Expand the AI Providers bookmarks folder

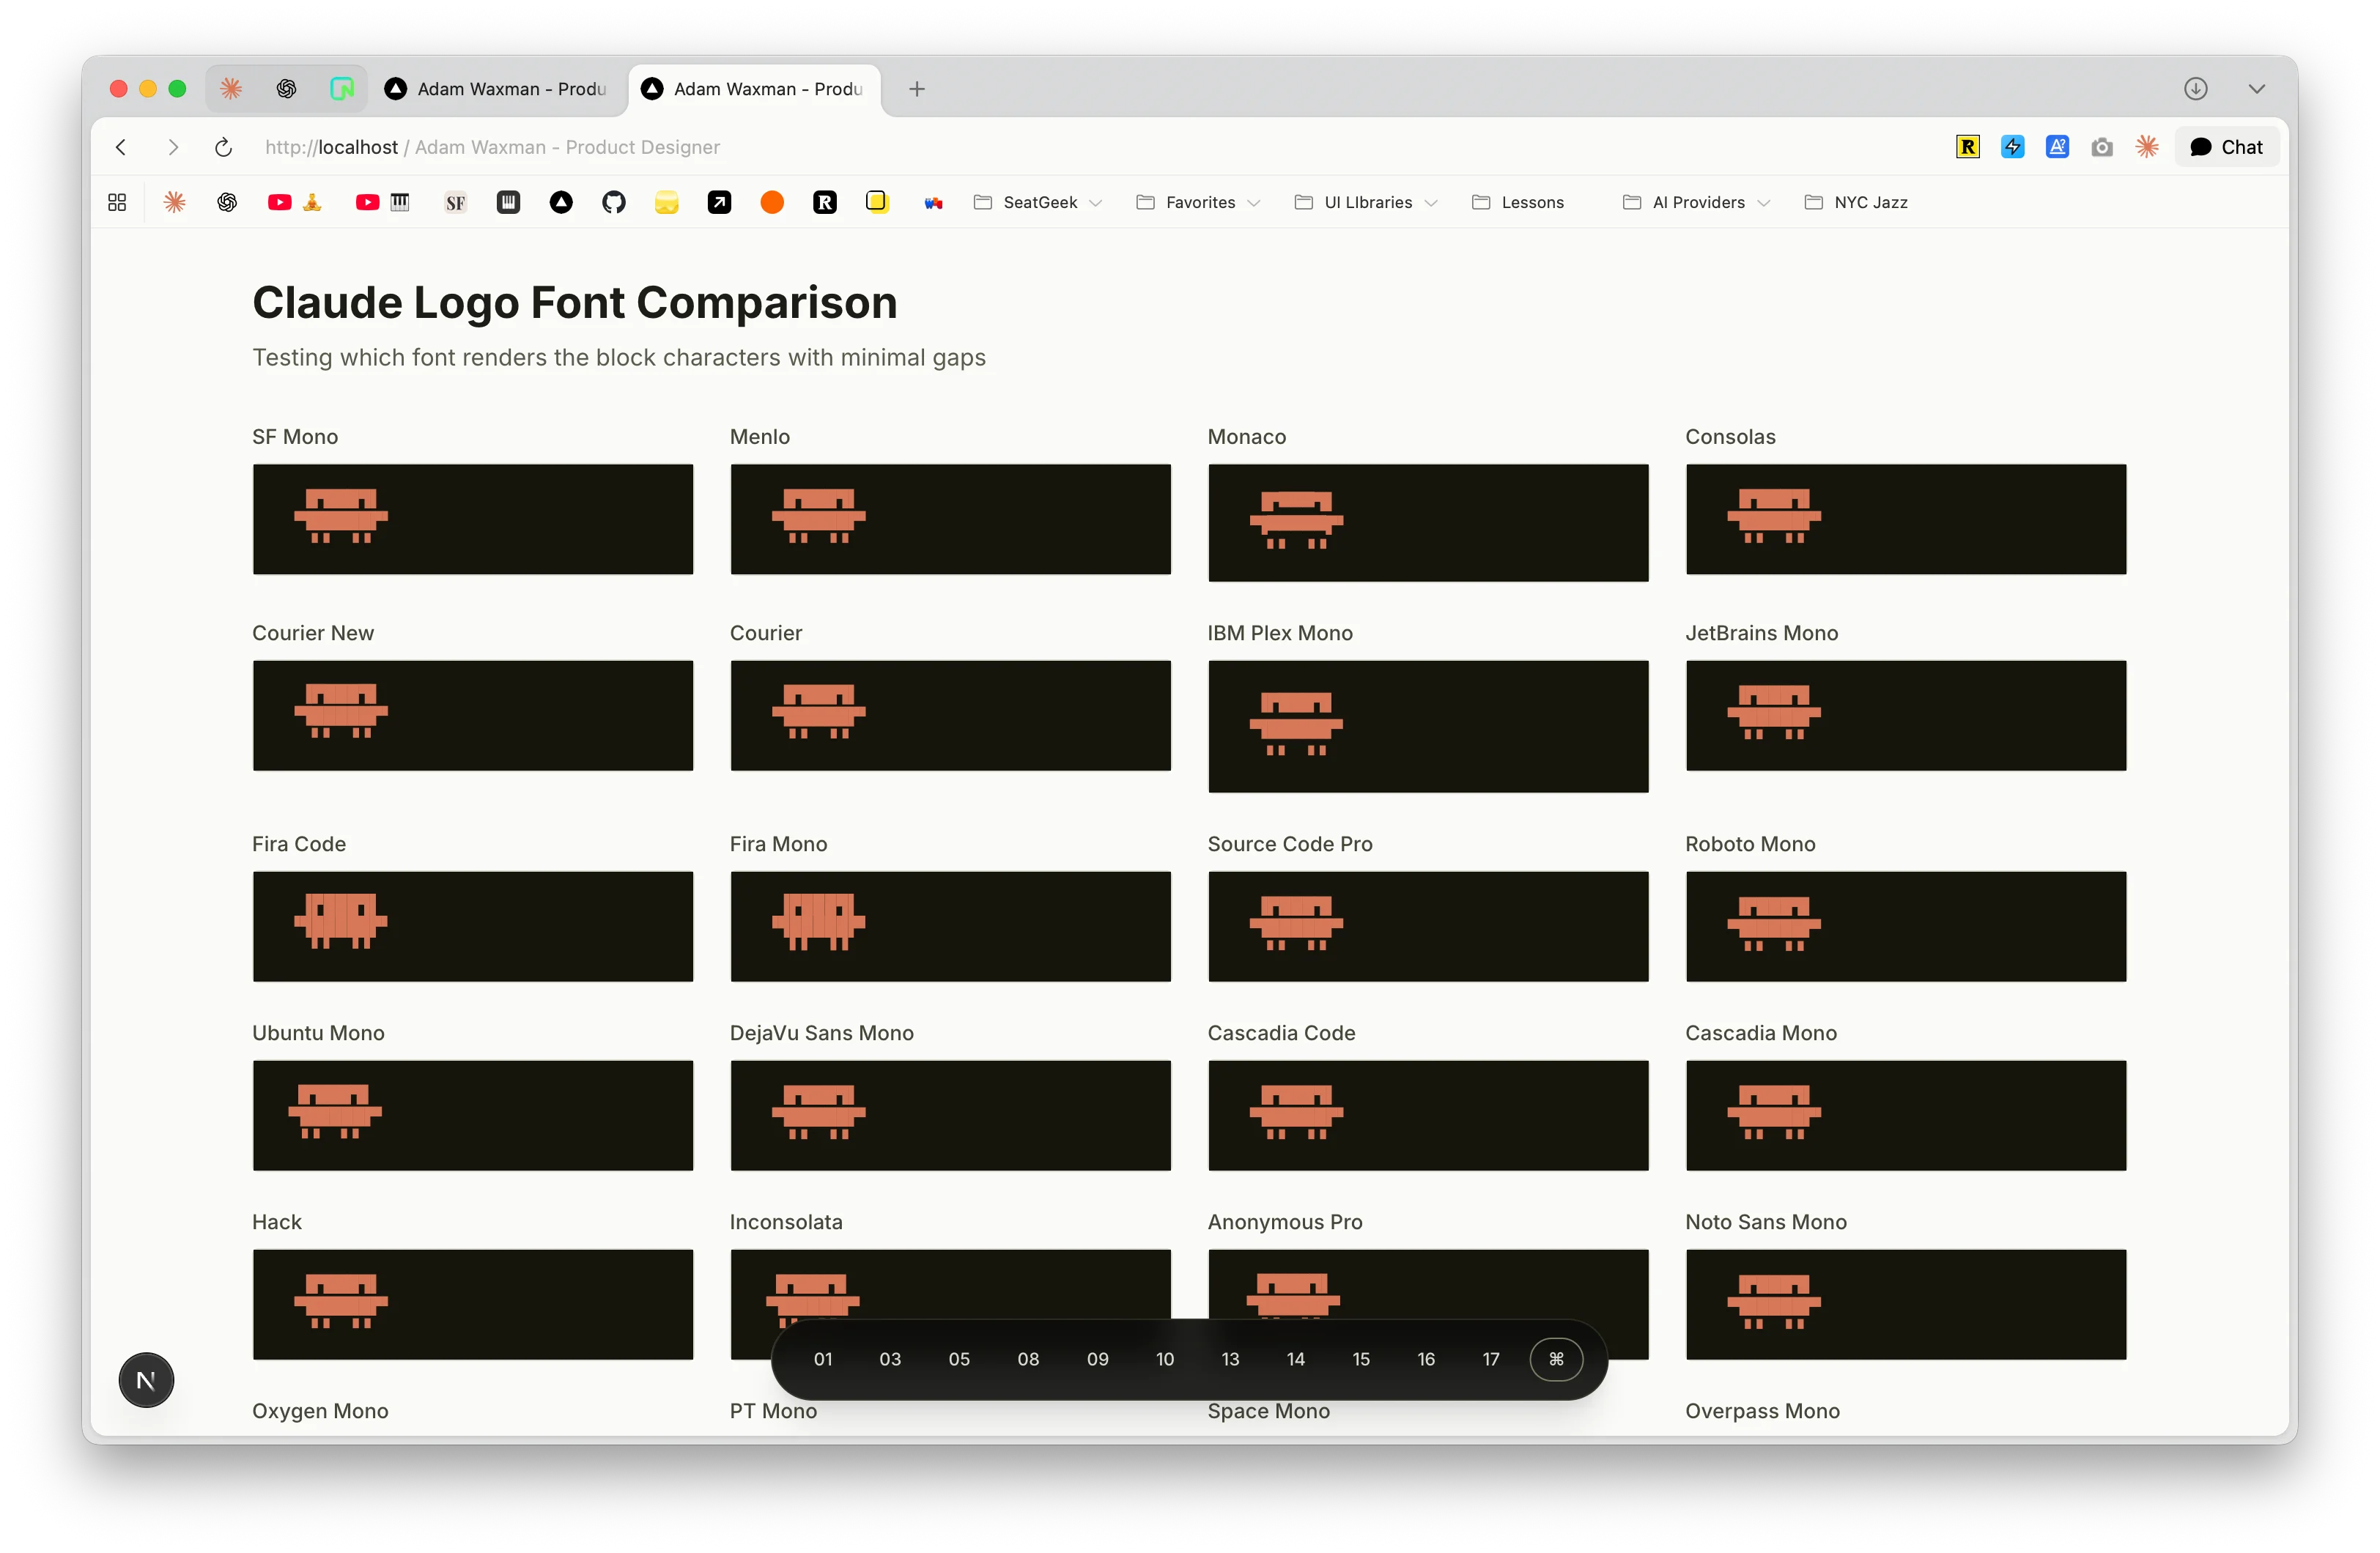[1696, 202]
